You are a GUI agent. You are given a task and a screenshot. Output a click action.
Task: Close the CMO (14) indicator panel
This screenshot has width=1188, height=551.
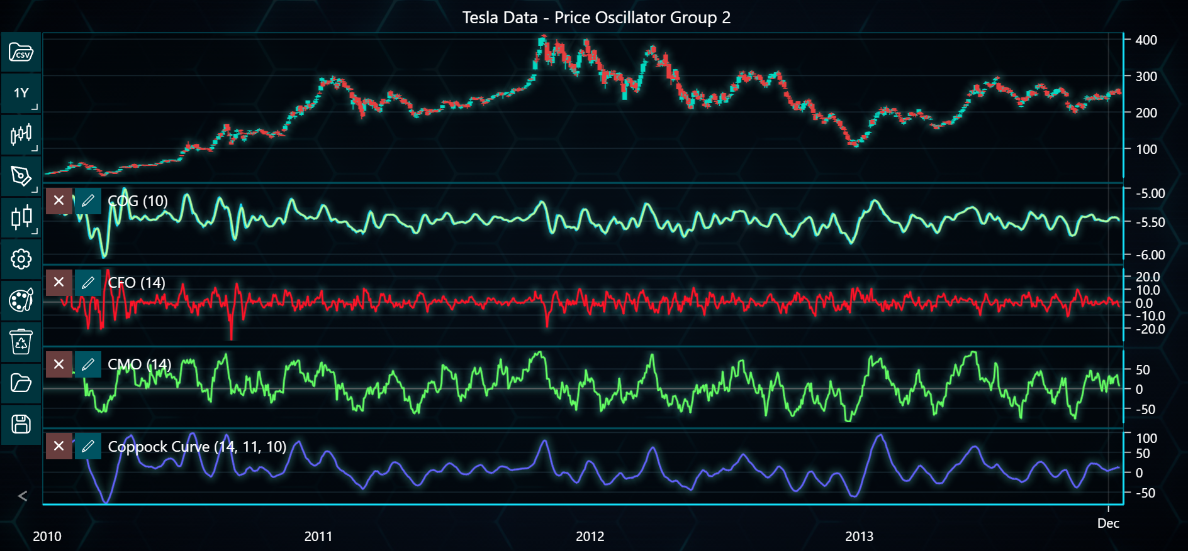(59, 364)
